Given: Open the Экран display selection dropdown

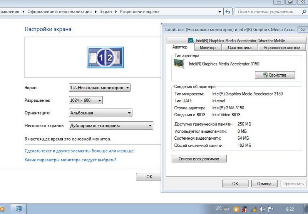Looking at the screenshot, I should [x=99, y=88].
